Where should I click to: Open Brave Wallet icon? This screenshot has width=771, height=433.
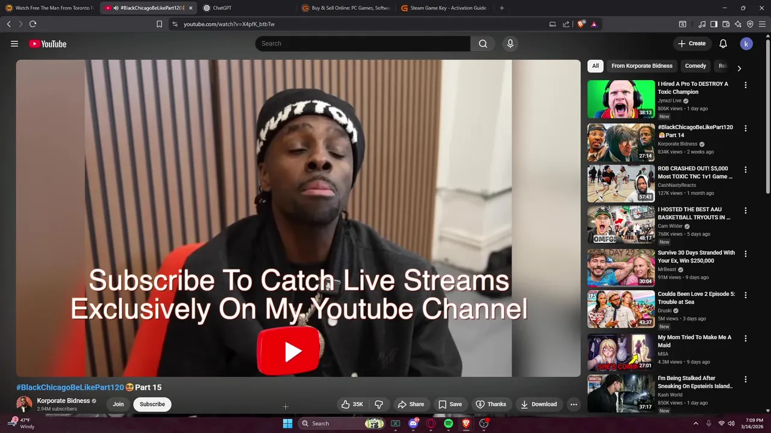pos(726,24)
